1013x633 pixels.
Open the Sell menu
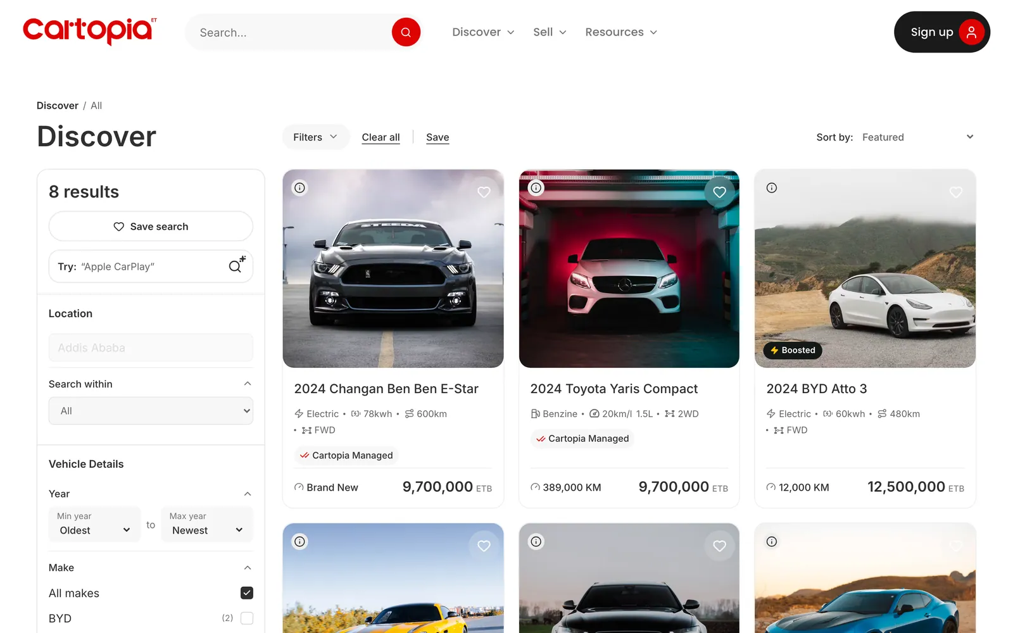coord(550,32)
